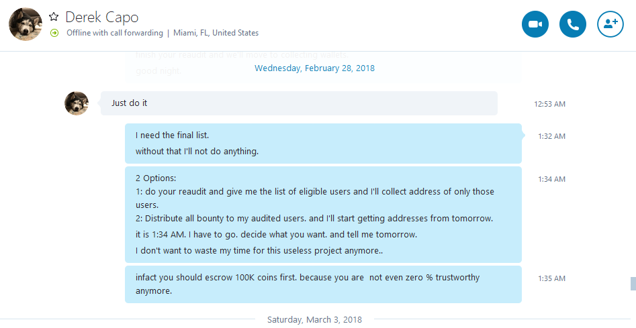Start a voice call using phone icon
The image size is (636, 328).
[573, 24]
